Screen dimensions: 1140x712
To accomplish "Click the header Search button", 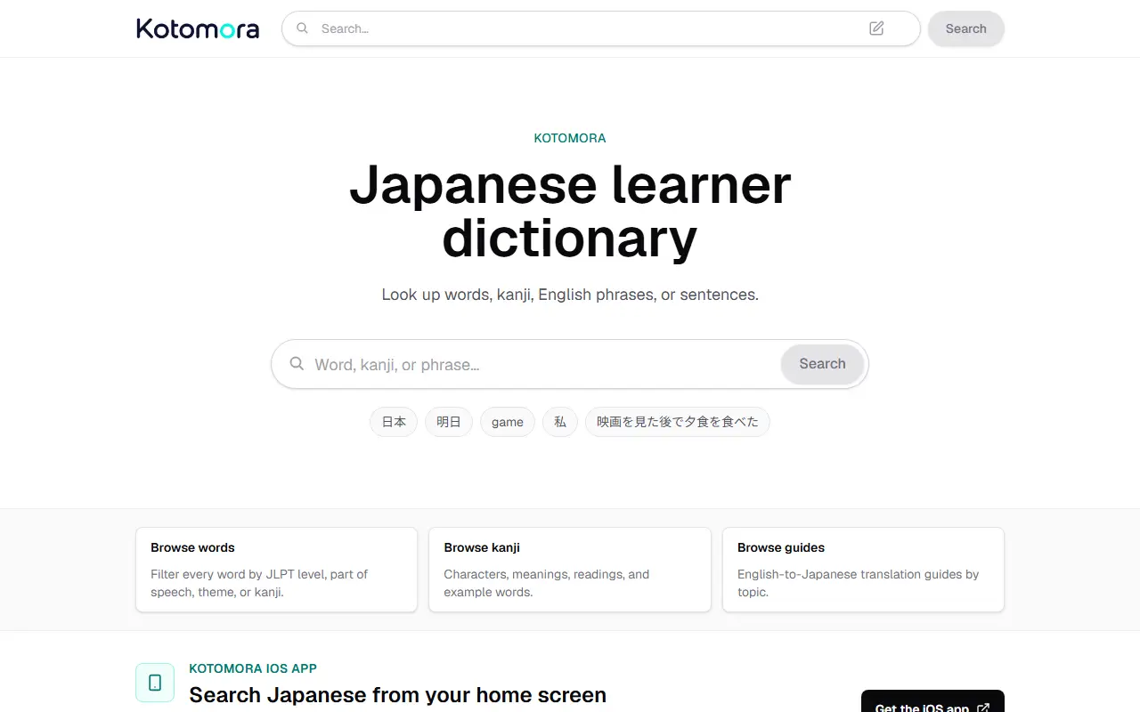I will pyautogui.click(x=965, y=28).
